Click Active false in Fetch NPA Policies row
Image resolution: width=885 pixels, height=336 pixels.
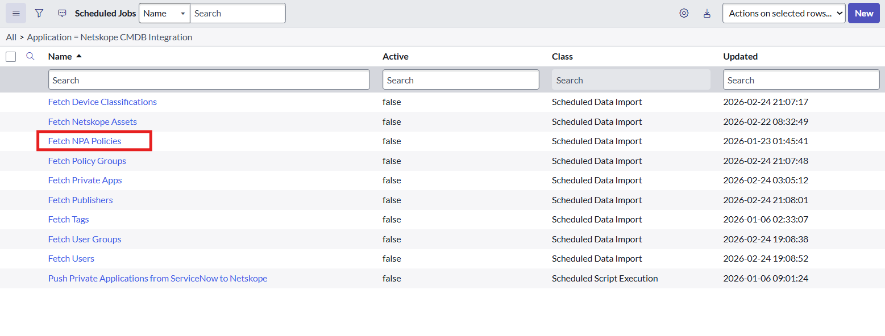pos(392,141)
